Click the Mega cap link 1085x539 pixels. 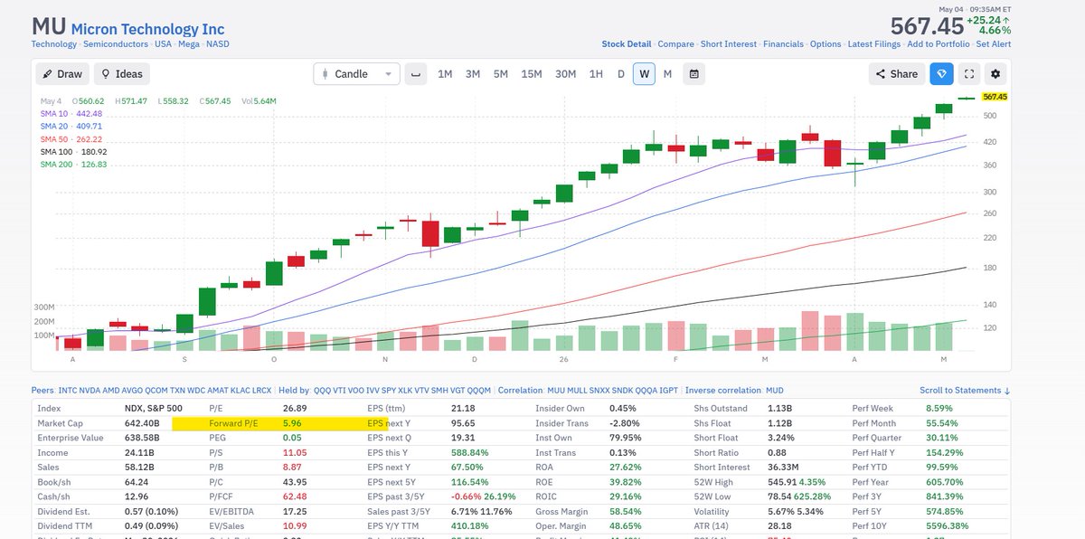[x=189, y=44]
